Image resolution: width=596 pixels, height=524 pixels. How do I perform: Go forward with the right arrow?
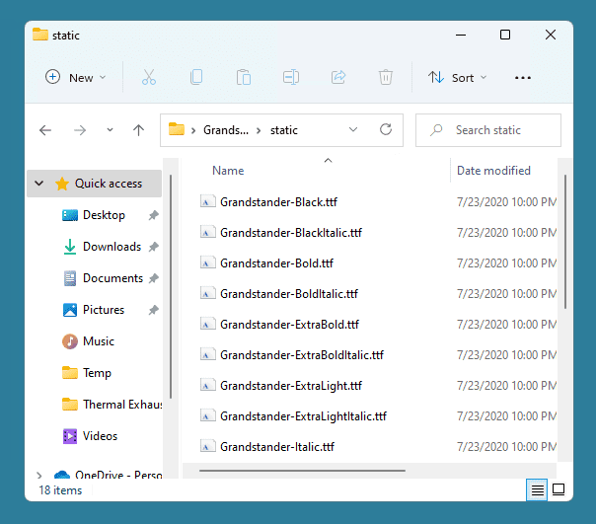[80, 130]
